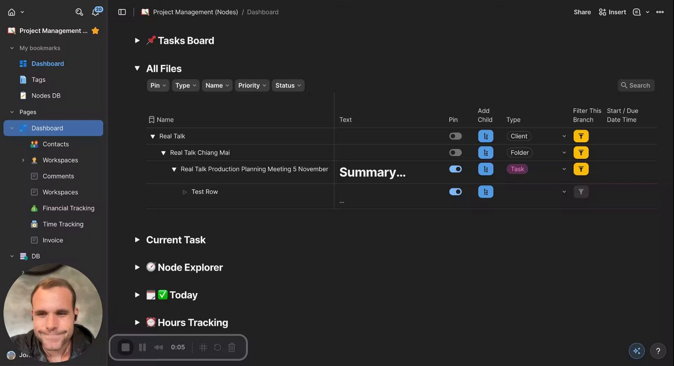The height and width of the screenshot is (366, 674).
Task: Toggle the sidebar panel icon
Action: pyautogui.click(x=122, y=12)
